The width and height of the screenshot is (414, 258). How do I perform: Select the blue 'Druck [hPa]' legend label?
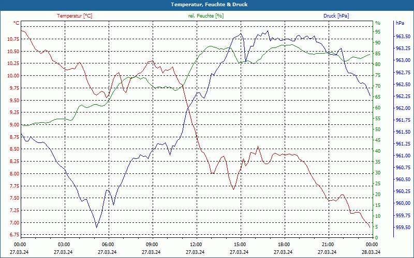coord(336,16)
